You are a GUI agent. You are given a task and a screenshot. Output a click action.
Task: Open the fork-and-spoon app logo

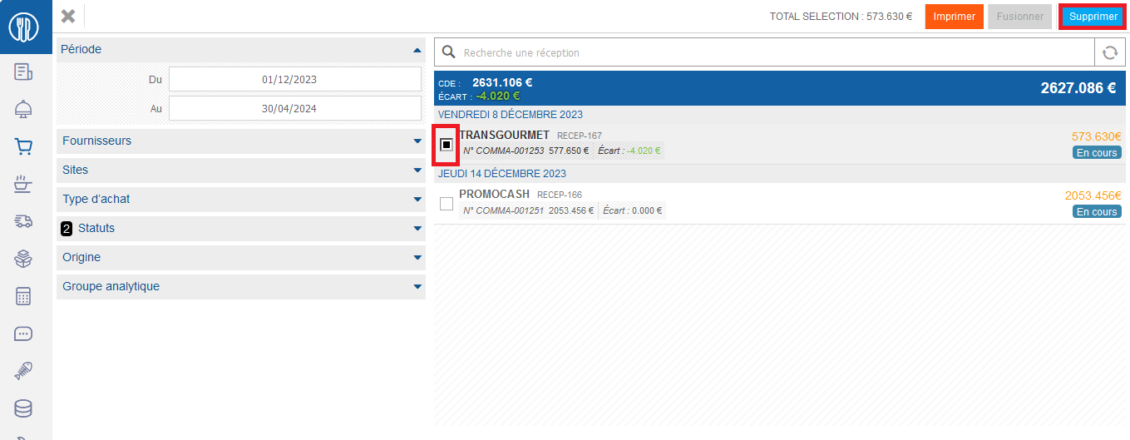coord(25,27)
